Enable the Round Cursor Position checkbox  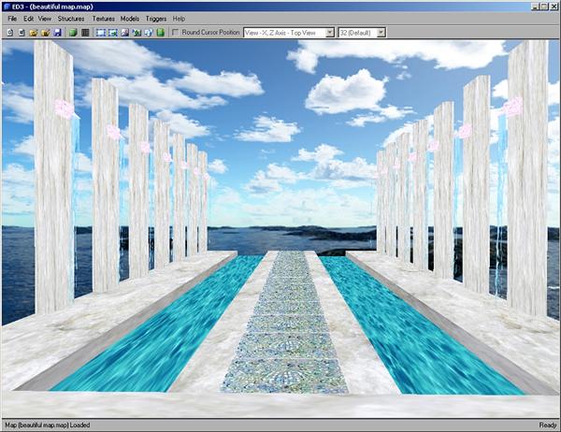pyautogui.click(x=177, y=32)
